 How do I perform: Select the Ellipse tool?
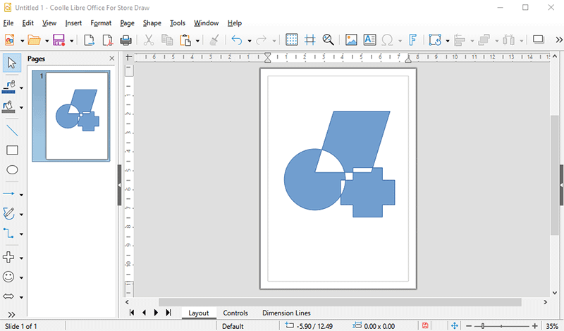pos(12,170)
